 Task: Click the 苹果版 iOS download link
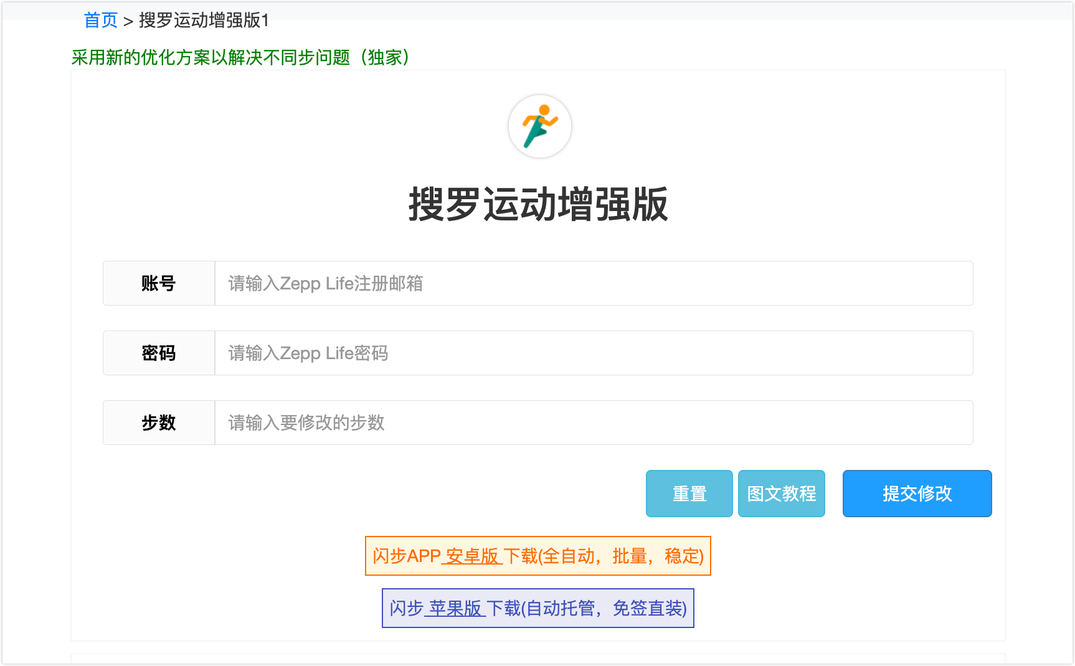tap(456, 608)
